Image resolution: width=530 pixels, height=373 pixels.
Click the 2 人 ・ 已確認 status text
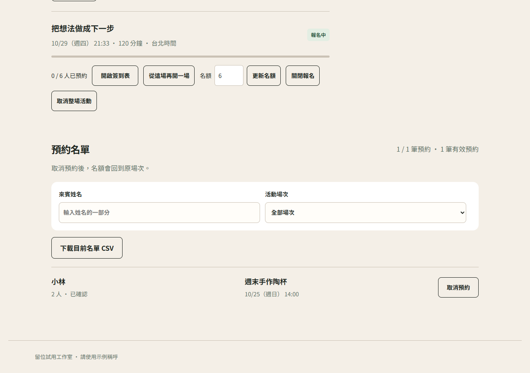pos(70,294)
